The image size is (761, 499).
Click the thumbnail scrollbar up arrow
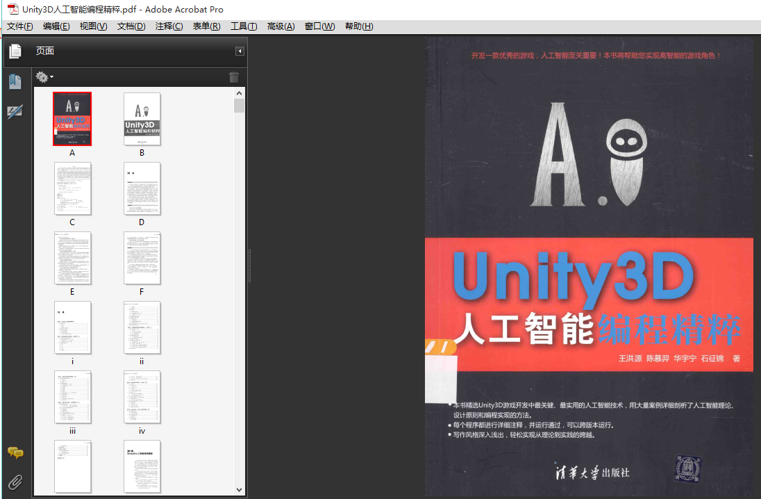pos(239,93)
